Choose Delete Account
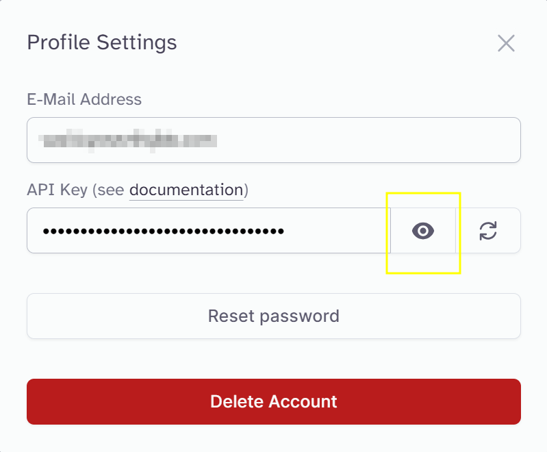Screen dimensions: 547x452 [x=274, y=401]
